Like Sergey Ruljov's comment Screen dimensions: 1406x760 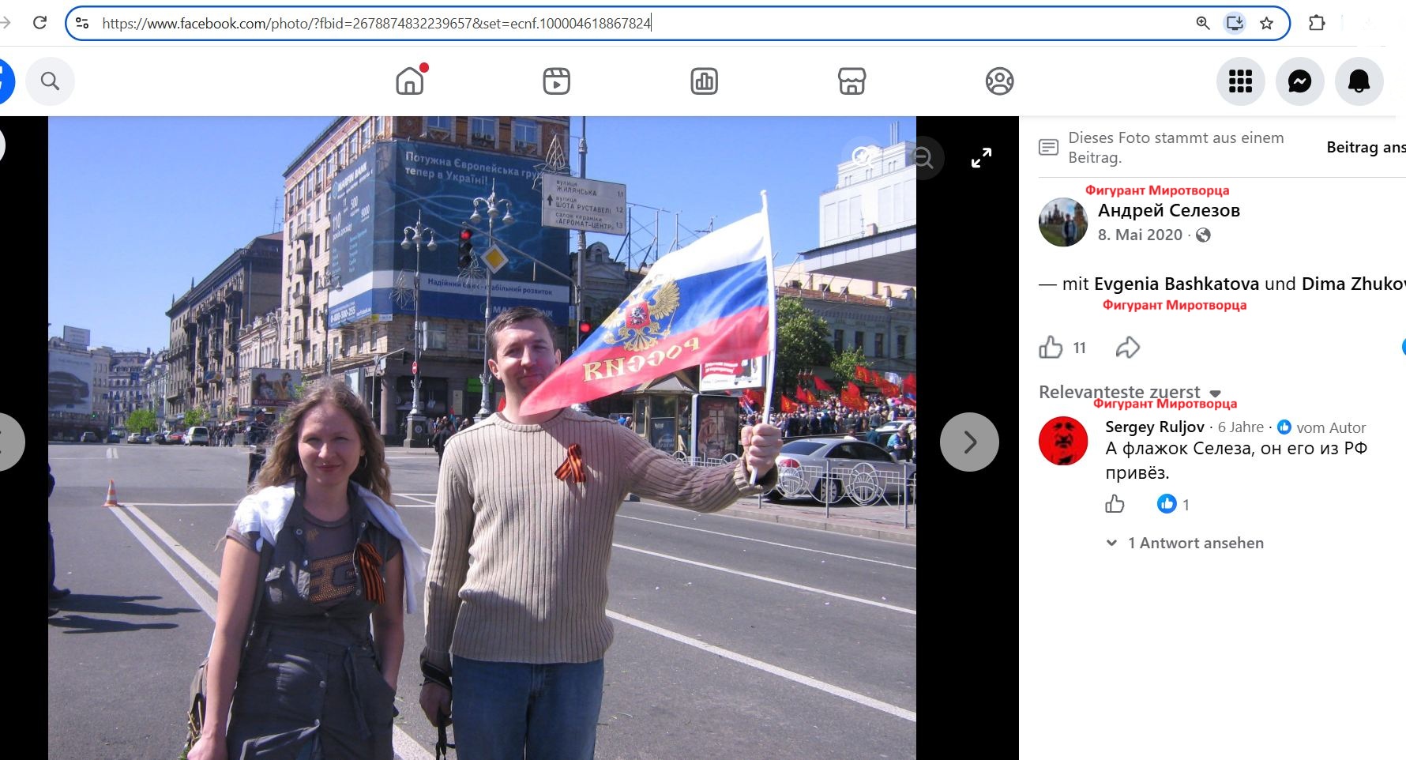click(x=1115, y=504)
